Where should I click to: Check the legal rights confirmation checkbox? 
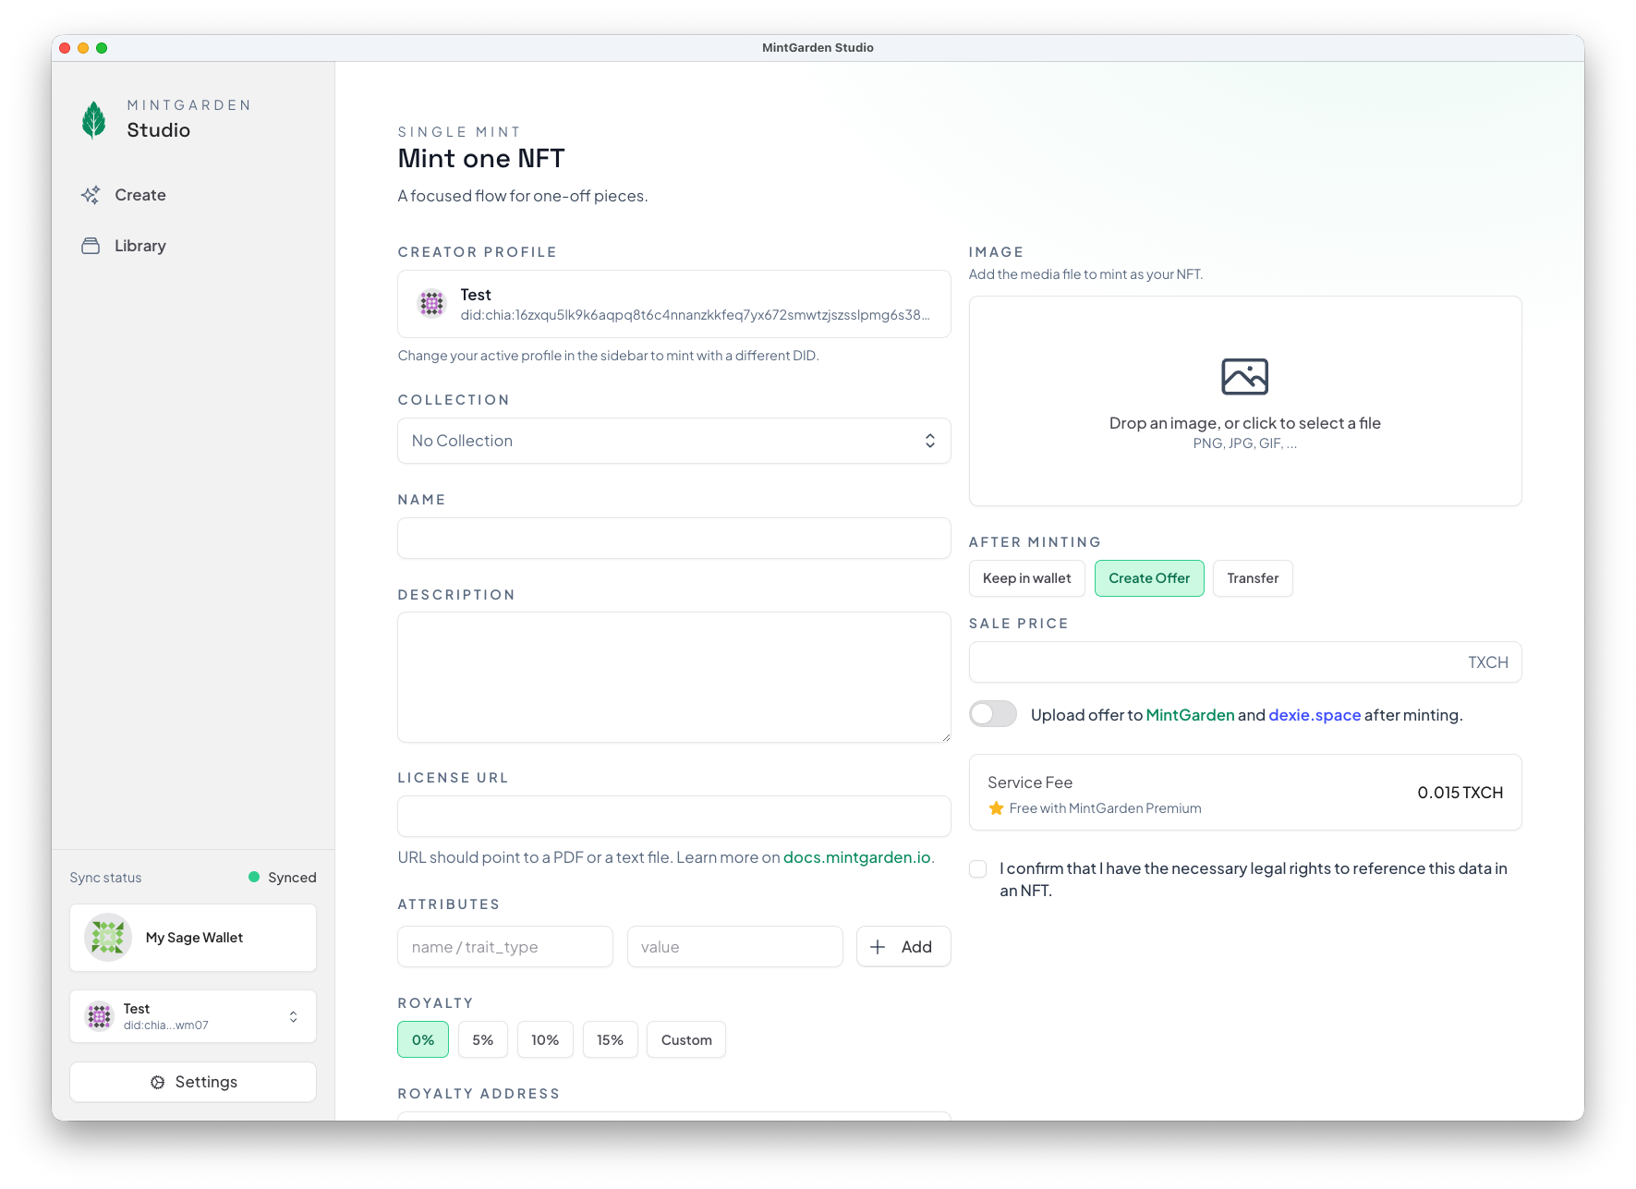(x=978, y=869)
